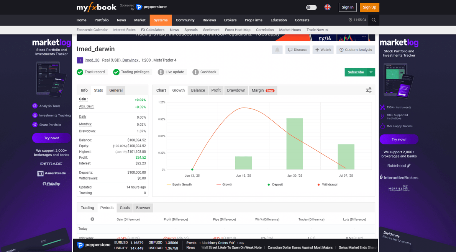Click the myfxbook logo

click(x=96, y=7)
